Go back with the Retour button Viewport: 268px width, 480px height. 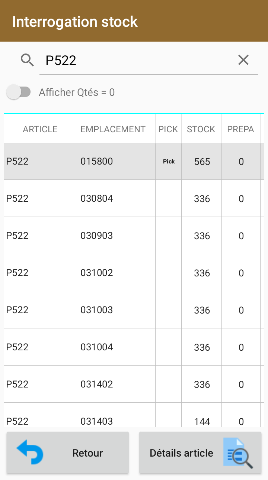68,453
